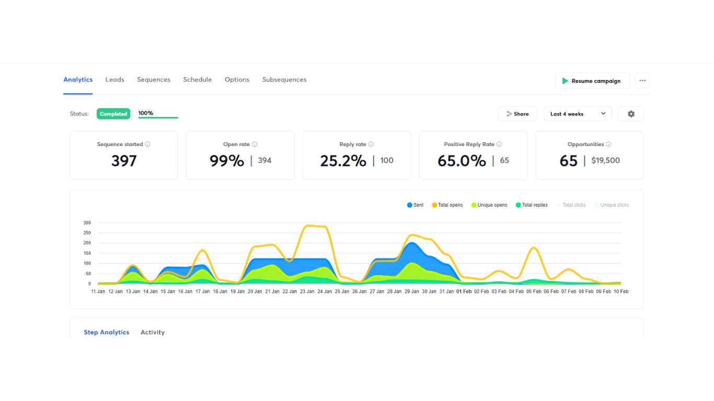The width and height of the screenshot is (714, 401).
Task: Click the info icon next to Sequence started
Action: pos(147,145)
